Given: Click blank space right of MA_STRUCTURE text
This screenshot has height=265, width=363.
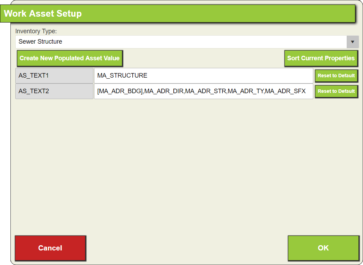Looking at the screenshot, I should click(229, 76).
